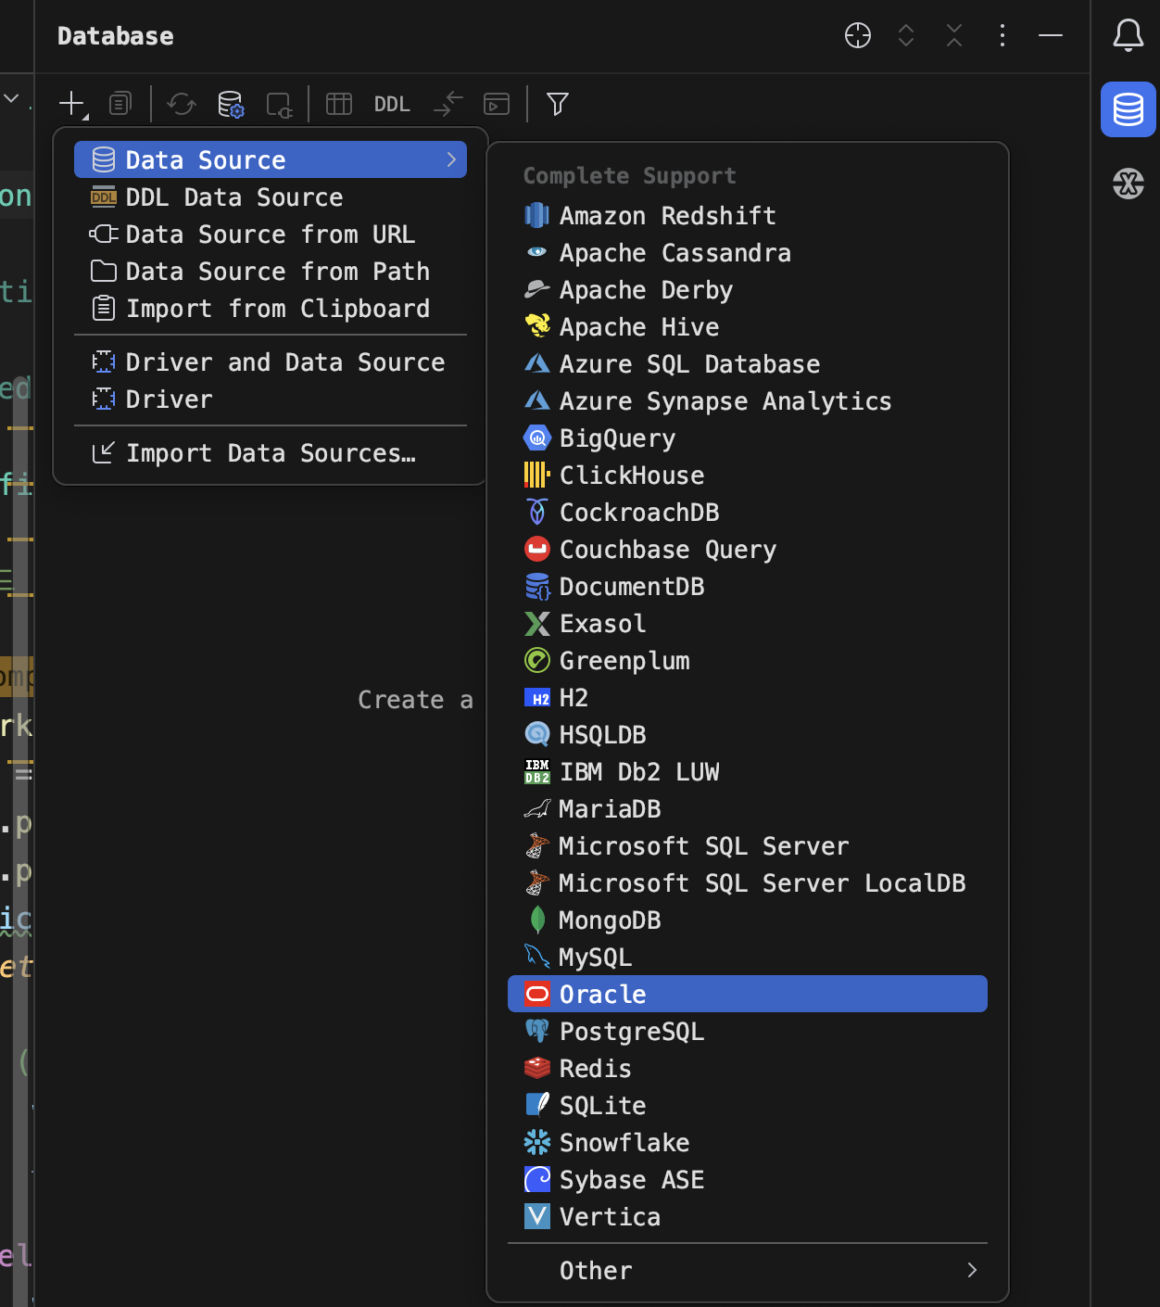Select Greenplum
The height and width of the screenshot is (1307, 1160).
click(x=748, y=660)
